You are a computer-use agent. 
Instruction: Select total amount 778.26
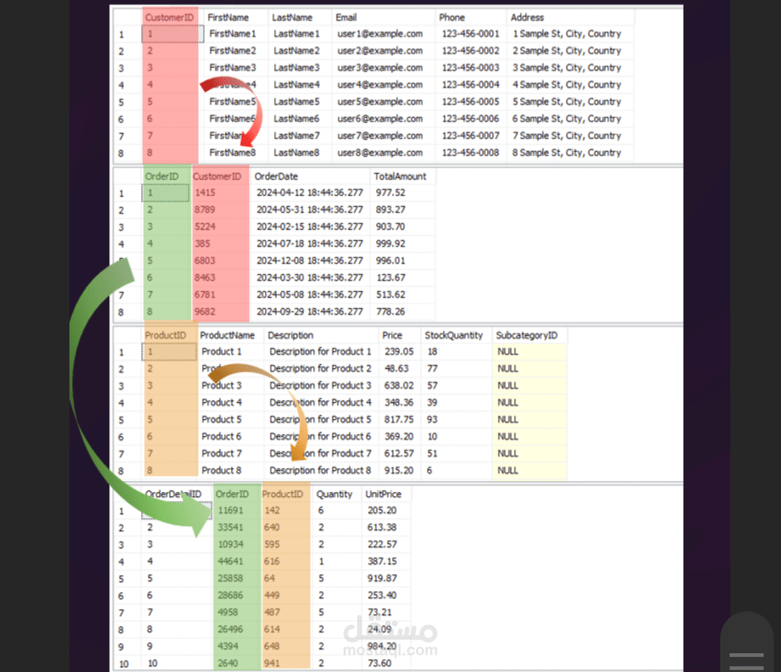[390, 312]
